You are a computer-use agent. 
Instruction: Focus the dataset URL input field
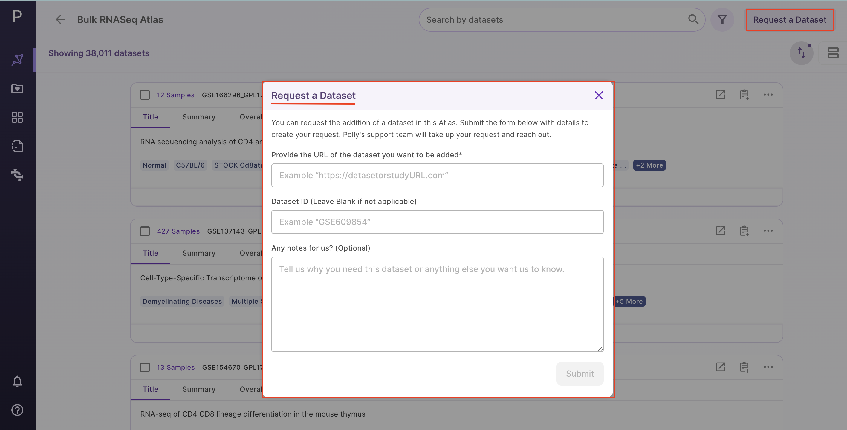coord(437,175)
